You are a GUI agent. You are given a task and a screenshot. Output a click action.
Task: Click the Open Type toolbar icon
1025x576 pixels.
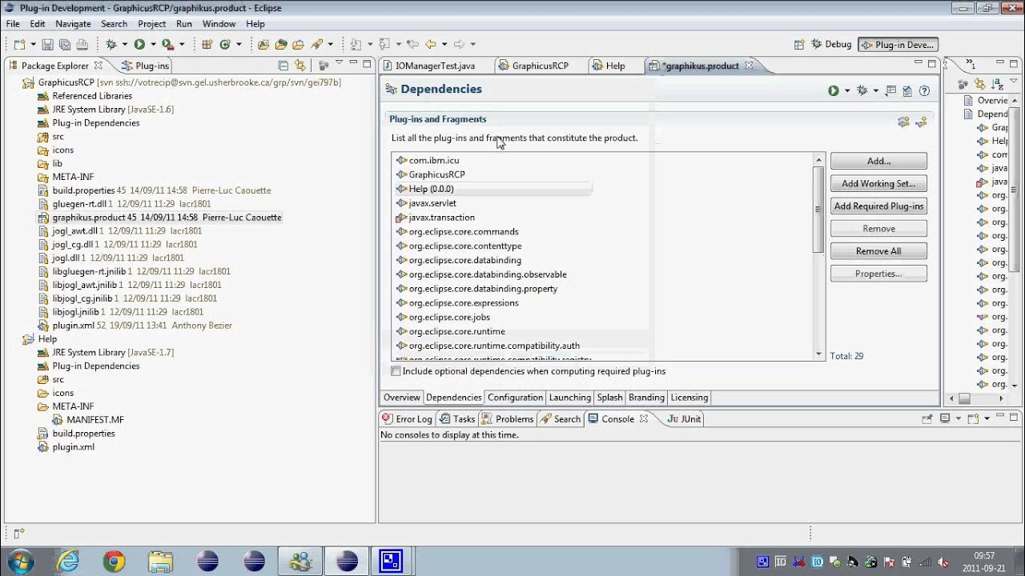pyautogui.click(x=263, y=44)
